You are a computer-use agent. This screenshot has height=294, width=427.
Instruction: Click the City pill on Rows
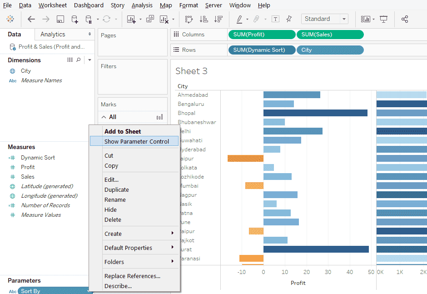pyautogui.click(x=330, y=50)
